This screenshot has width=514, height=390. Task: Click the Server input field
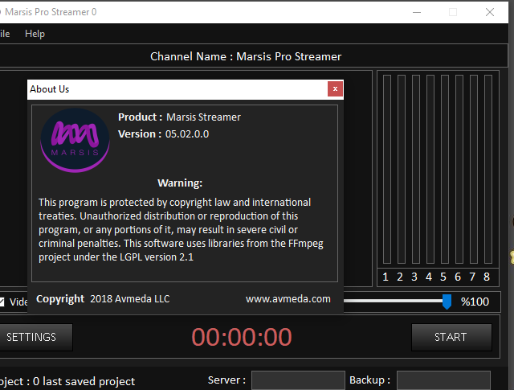(297, 380)
